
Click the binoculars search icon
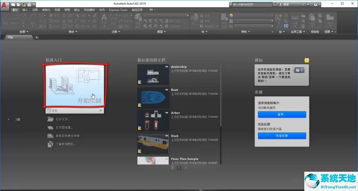pos(275,4)
